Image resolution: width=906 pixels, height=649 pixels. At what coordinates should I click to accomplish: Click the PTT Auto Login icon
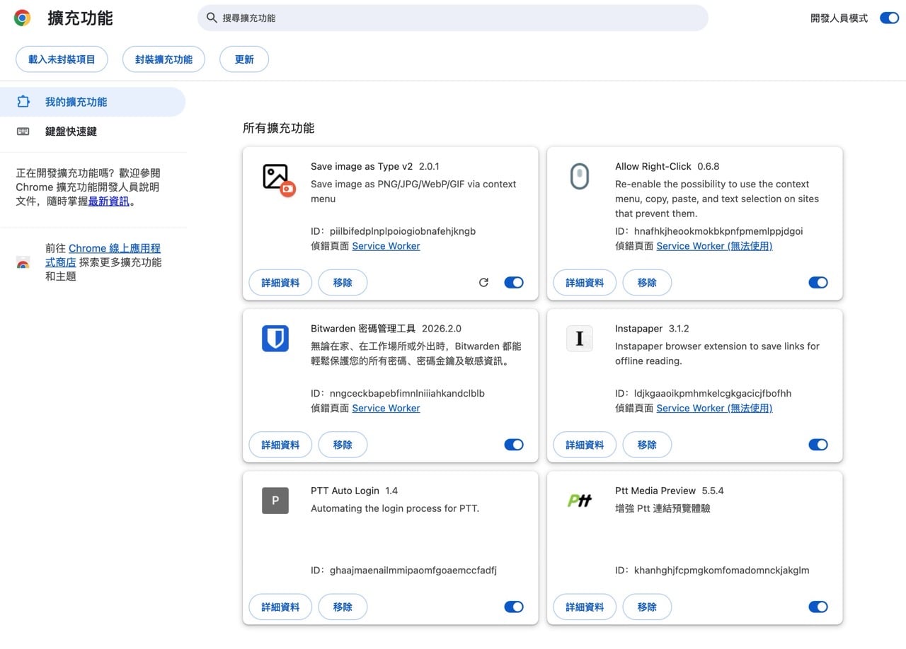(275, 501)
